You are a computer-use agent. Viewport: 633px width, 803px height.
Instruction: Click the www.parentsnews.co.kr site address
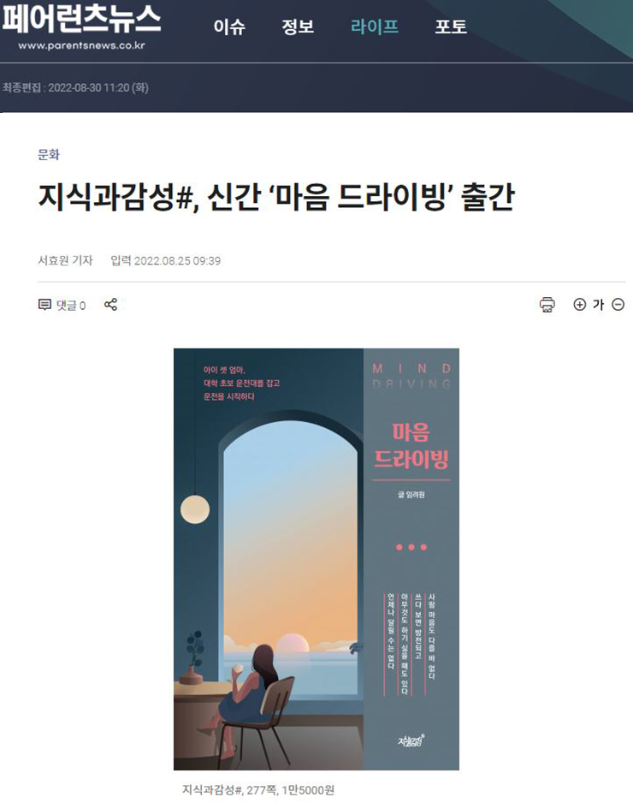pyautogui.click(x=82, y=45)
